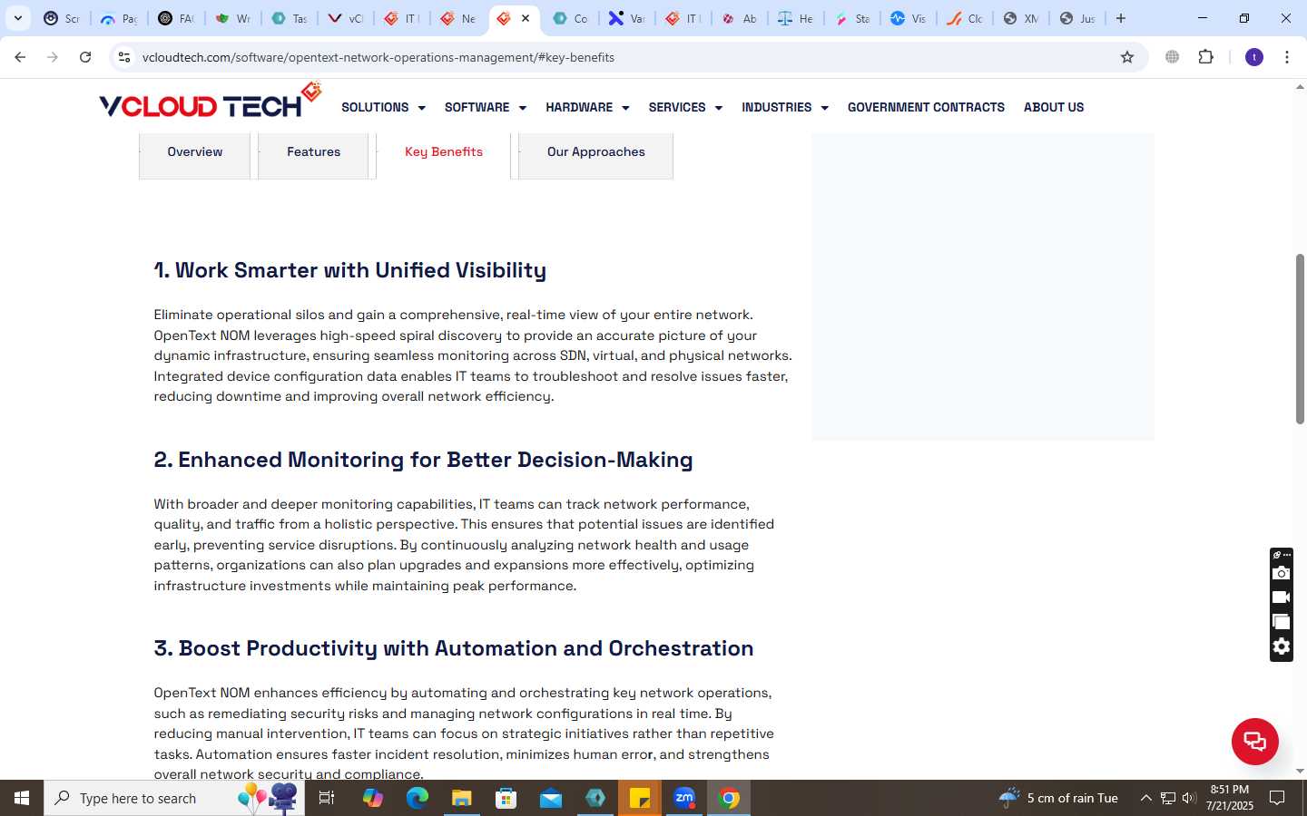Screen dimensions: 1307x816
Task: Expand the HARDWARE menu
Action: pos(587,107)
